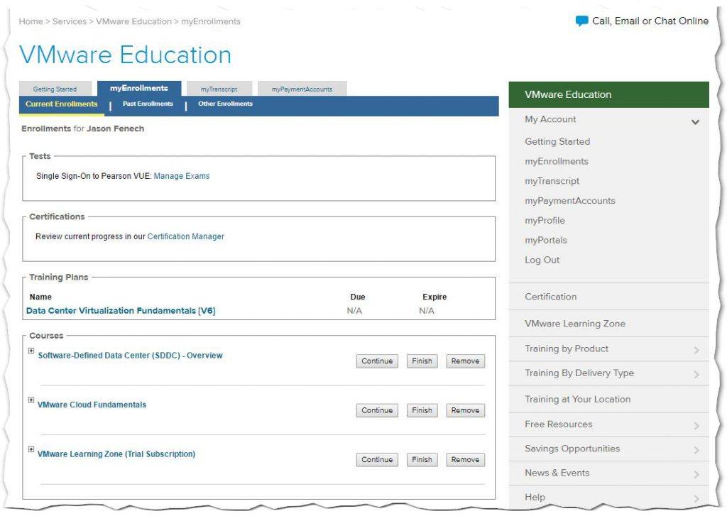Image resolution: width=727 pixels, height=516 pixels.
Task: Continue the VMware Cloud Fundamentals course
Action: coord(377,410)
